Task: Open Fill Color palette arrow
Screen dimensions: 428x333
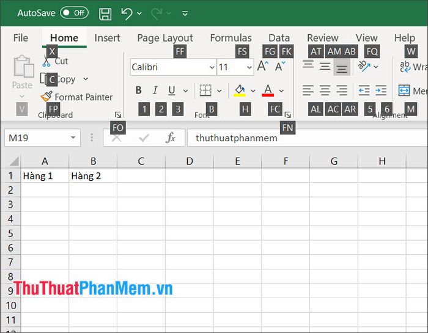Action: pos(253,91)
